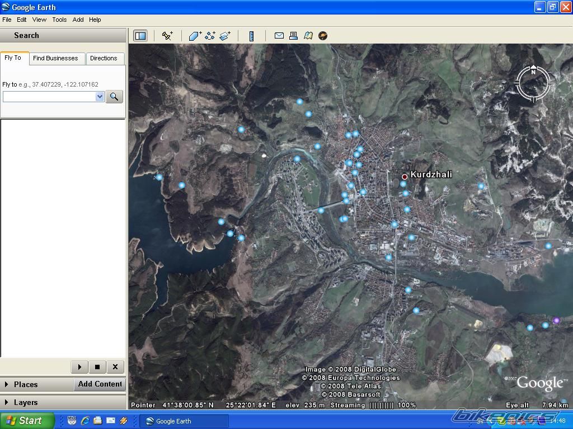
Task: Open the Tools menu
Action: point(59,20)
